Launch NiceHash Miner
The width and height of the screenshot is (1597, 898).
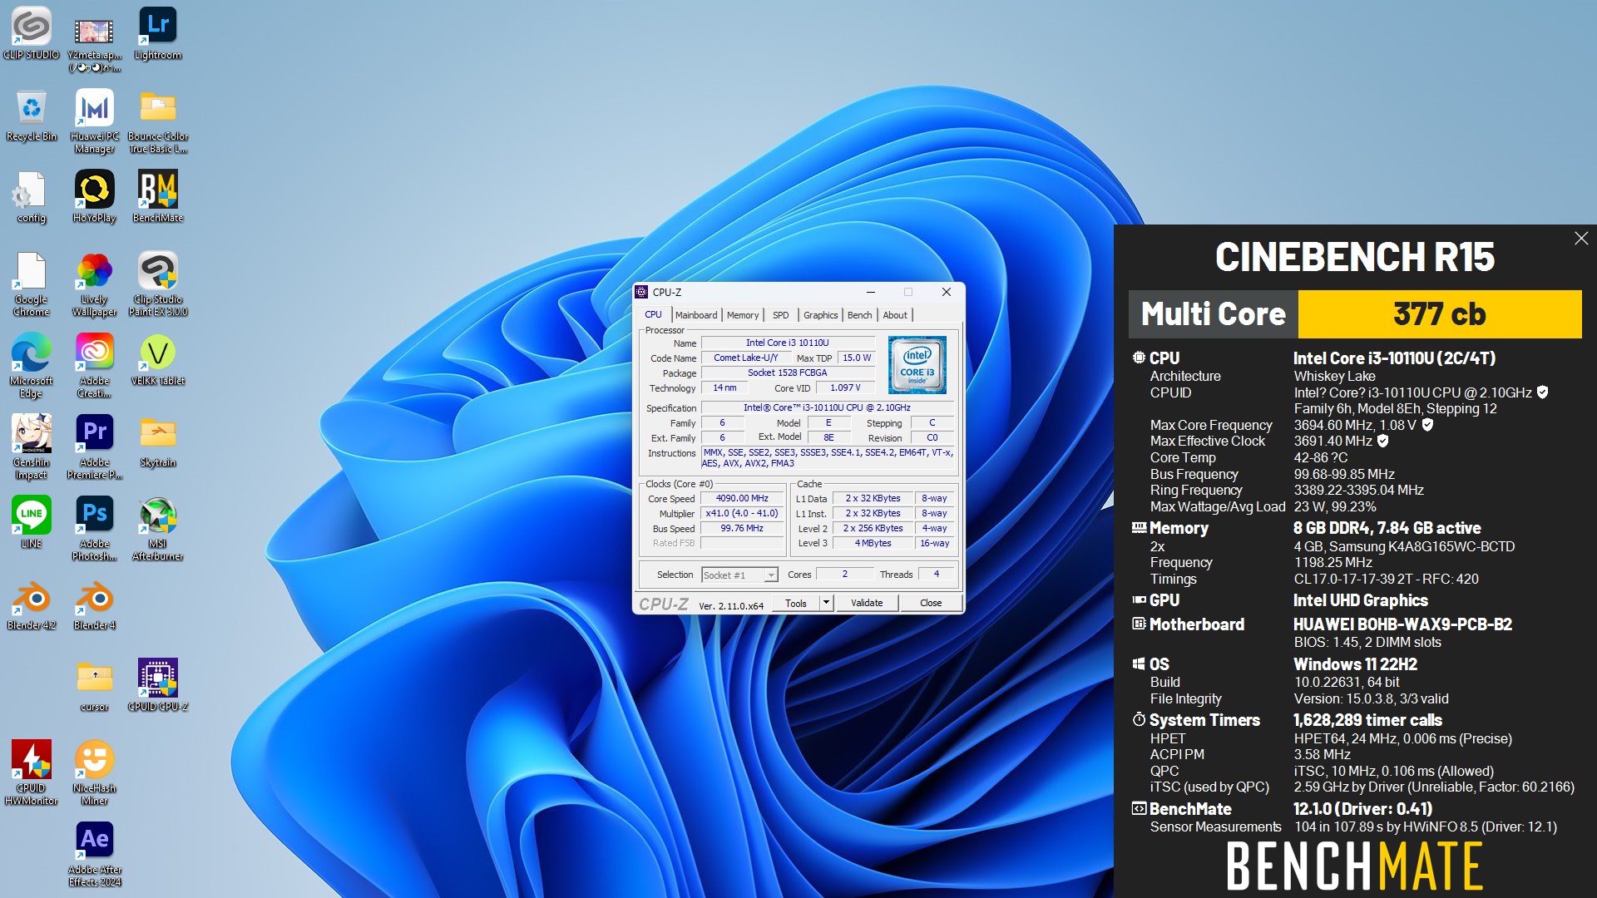pyautogui.click(x=94, y=773)
